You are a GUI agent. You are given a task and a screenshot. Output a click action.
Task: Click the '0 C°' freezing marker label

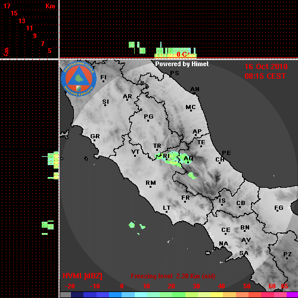182,54
